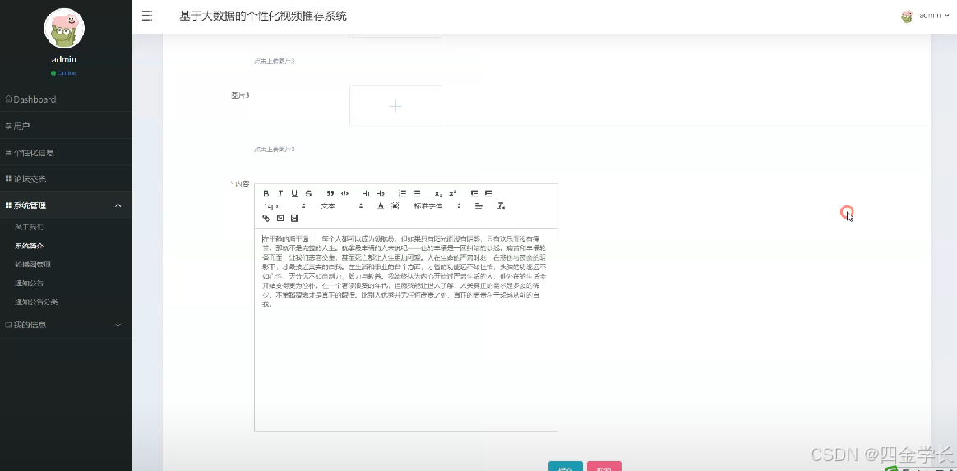957x471 pixels.
Task: Apply Heading 2 style
Action: [x=380, y=193]
